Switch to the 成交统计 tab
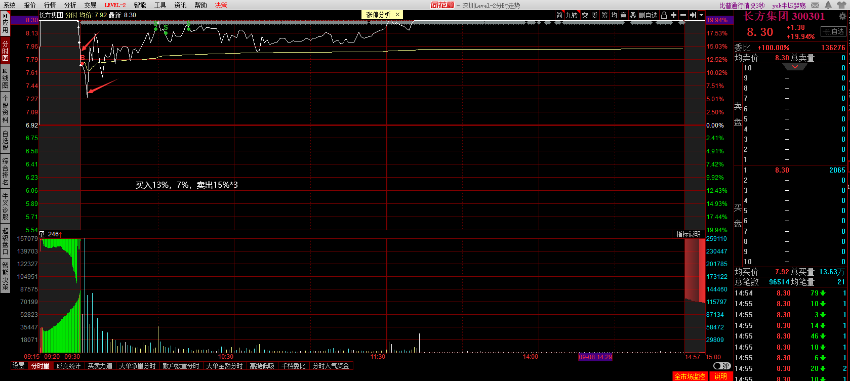Image resolution: width=850 pixels, height=381 pixels. [68, 366]
